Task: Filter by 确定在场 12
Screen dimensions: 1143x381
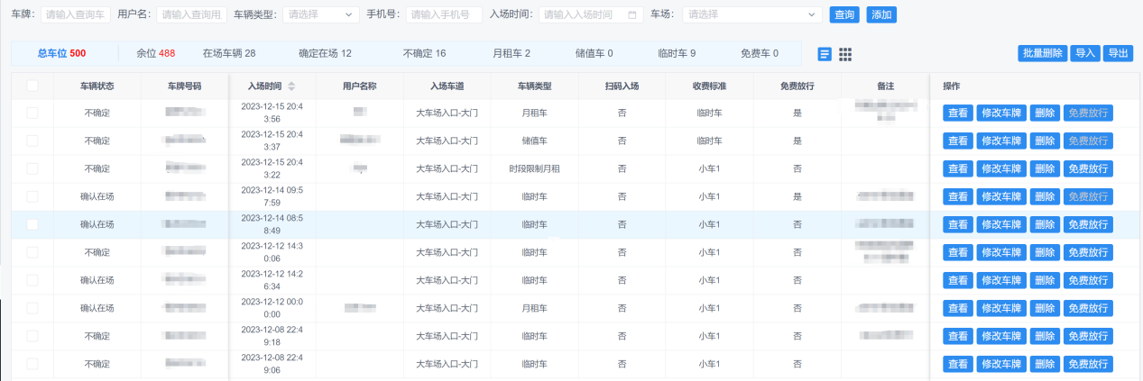Action: tap(325, 54)
